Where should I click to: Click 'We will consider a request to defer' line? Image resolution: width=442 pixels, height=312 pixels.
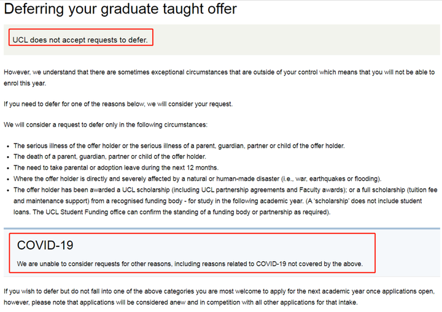tap(106, 125)
